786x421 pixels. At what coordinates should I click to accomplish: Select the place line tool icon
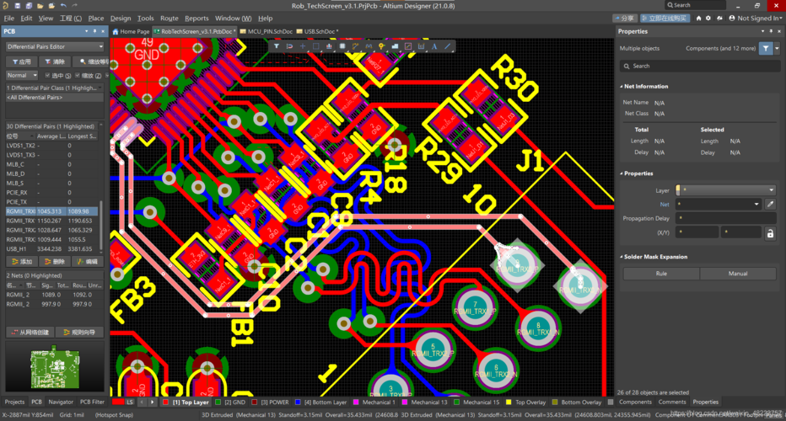(x=448, y=46)
